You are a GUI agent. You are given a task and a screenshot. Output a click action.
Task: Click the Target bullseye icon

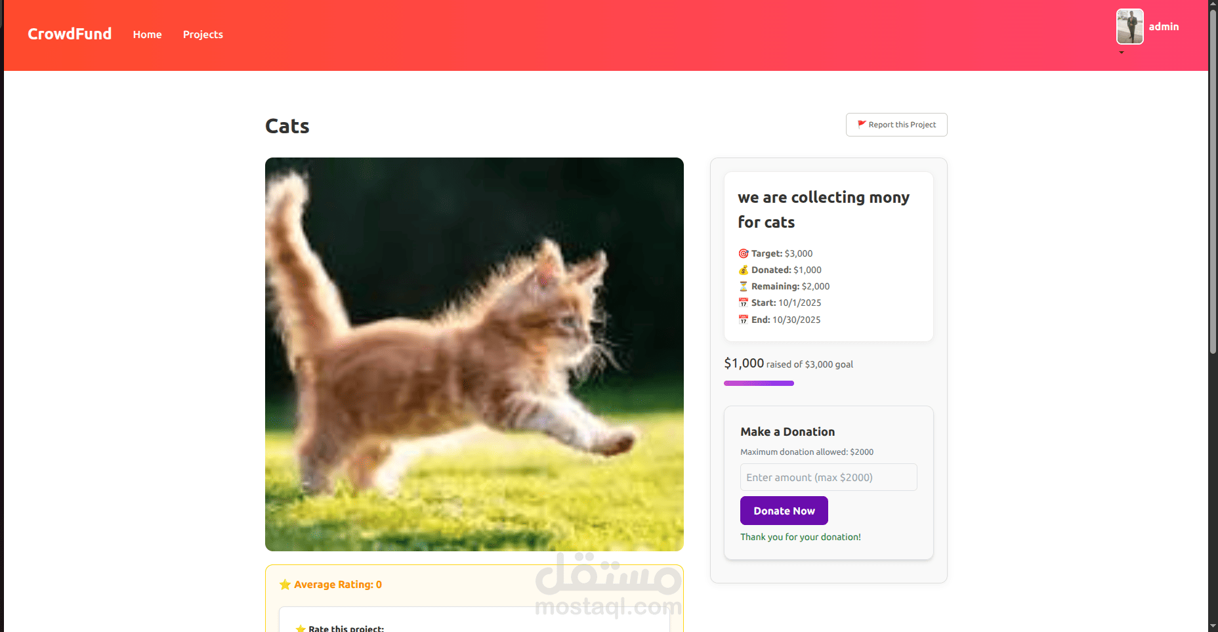(744, 253)
